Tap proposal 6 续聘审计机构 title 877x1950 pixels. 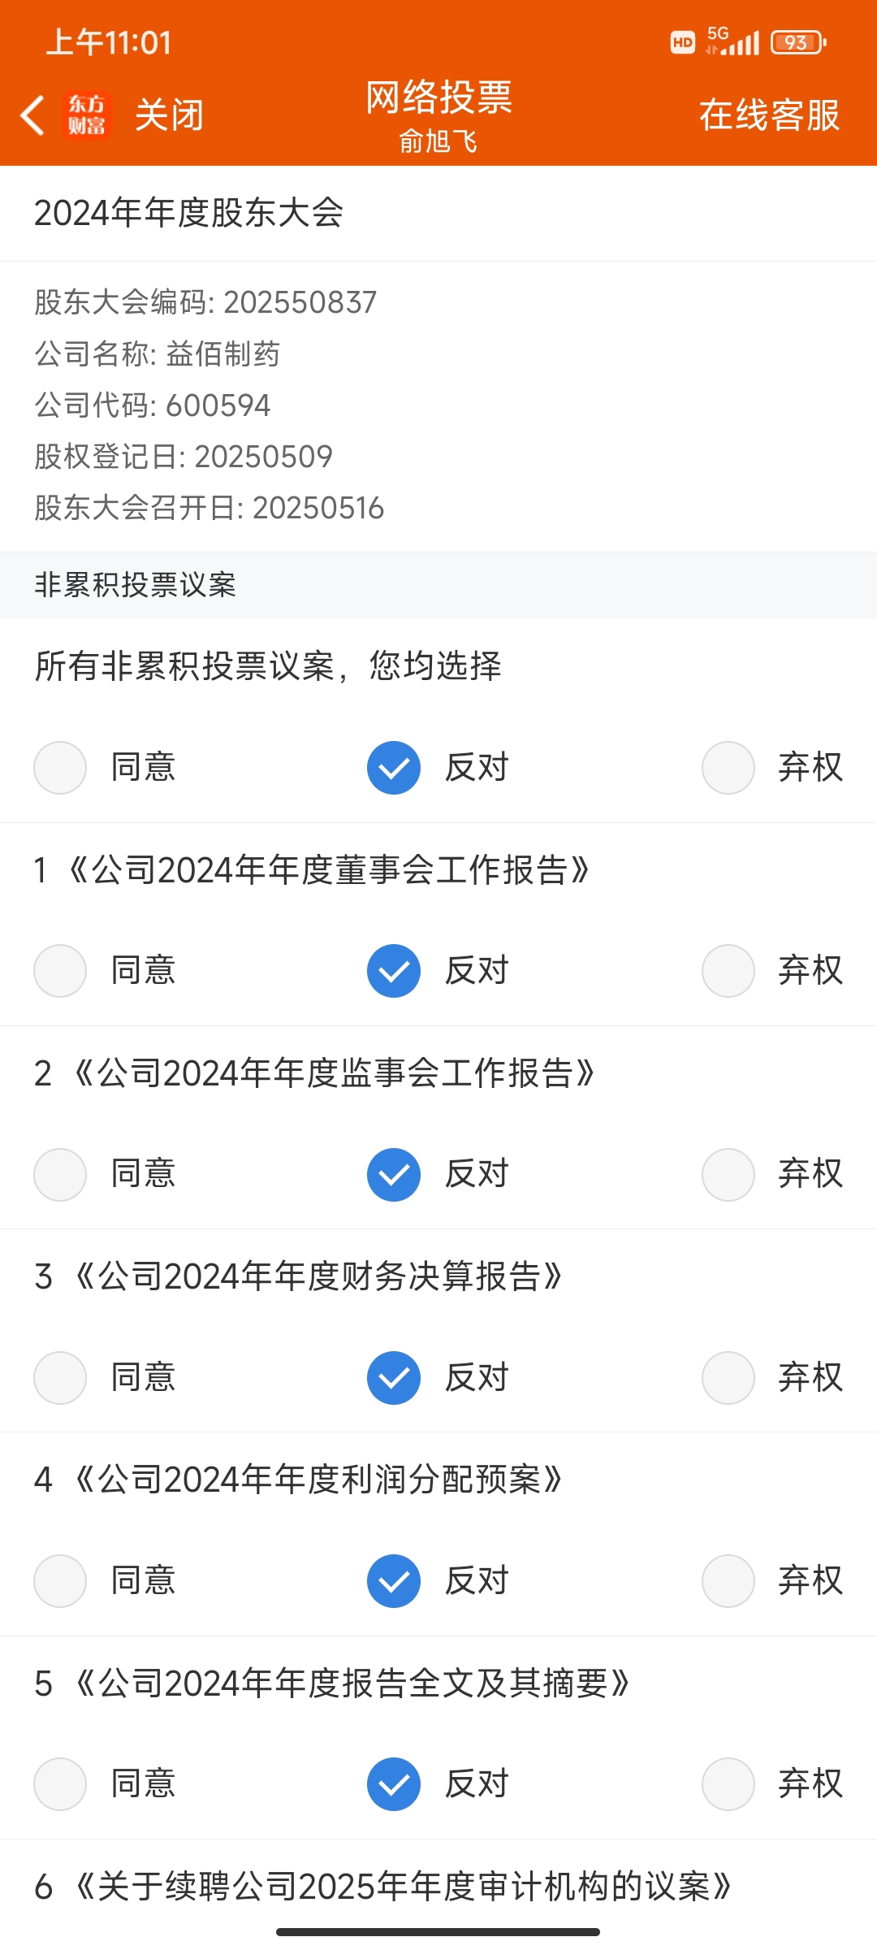(382, 1887)
